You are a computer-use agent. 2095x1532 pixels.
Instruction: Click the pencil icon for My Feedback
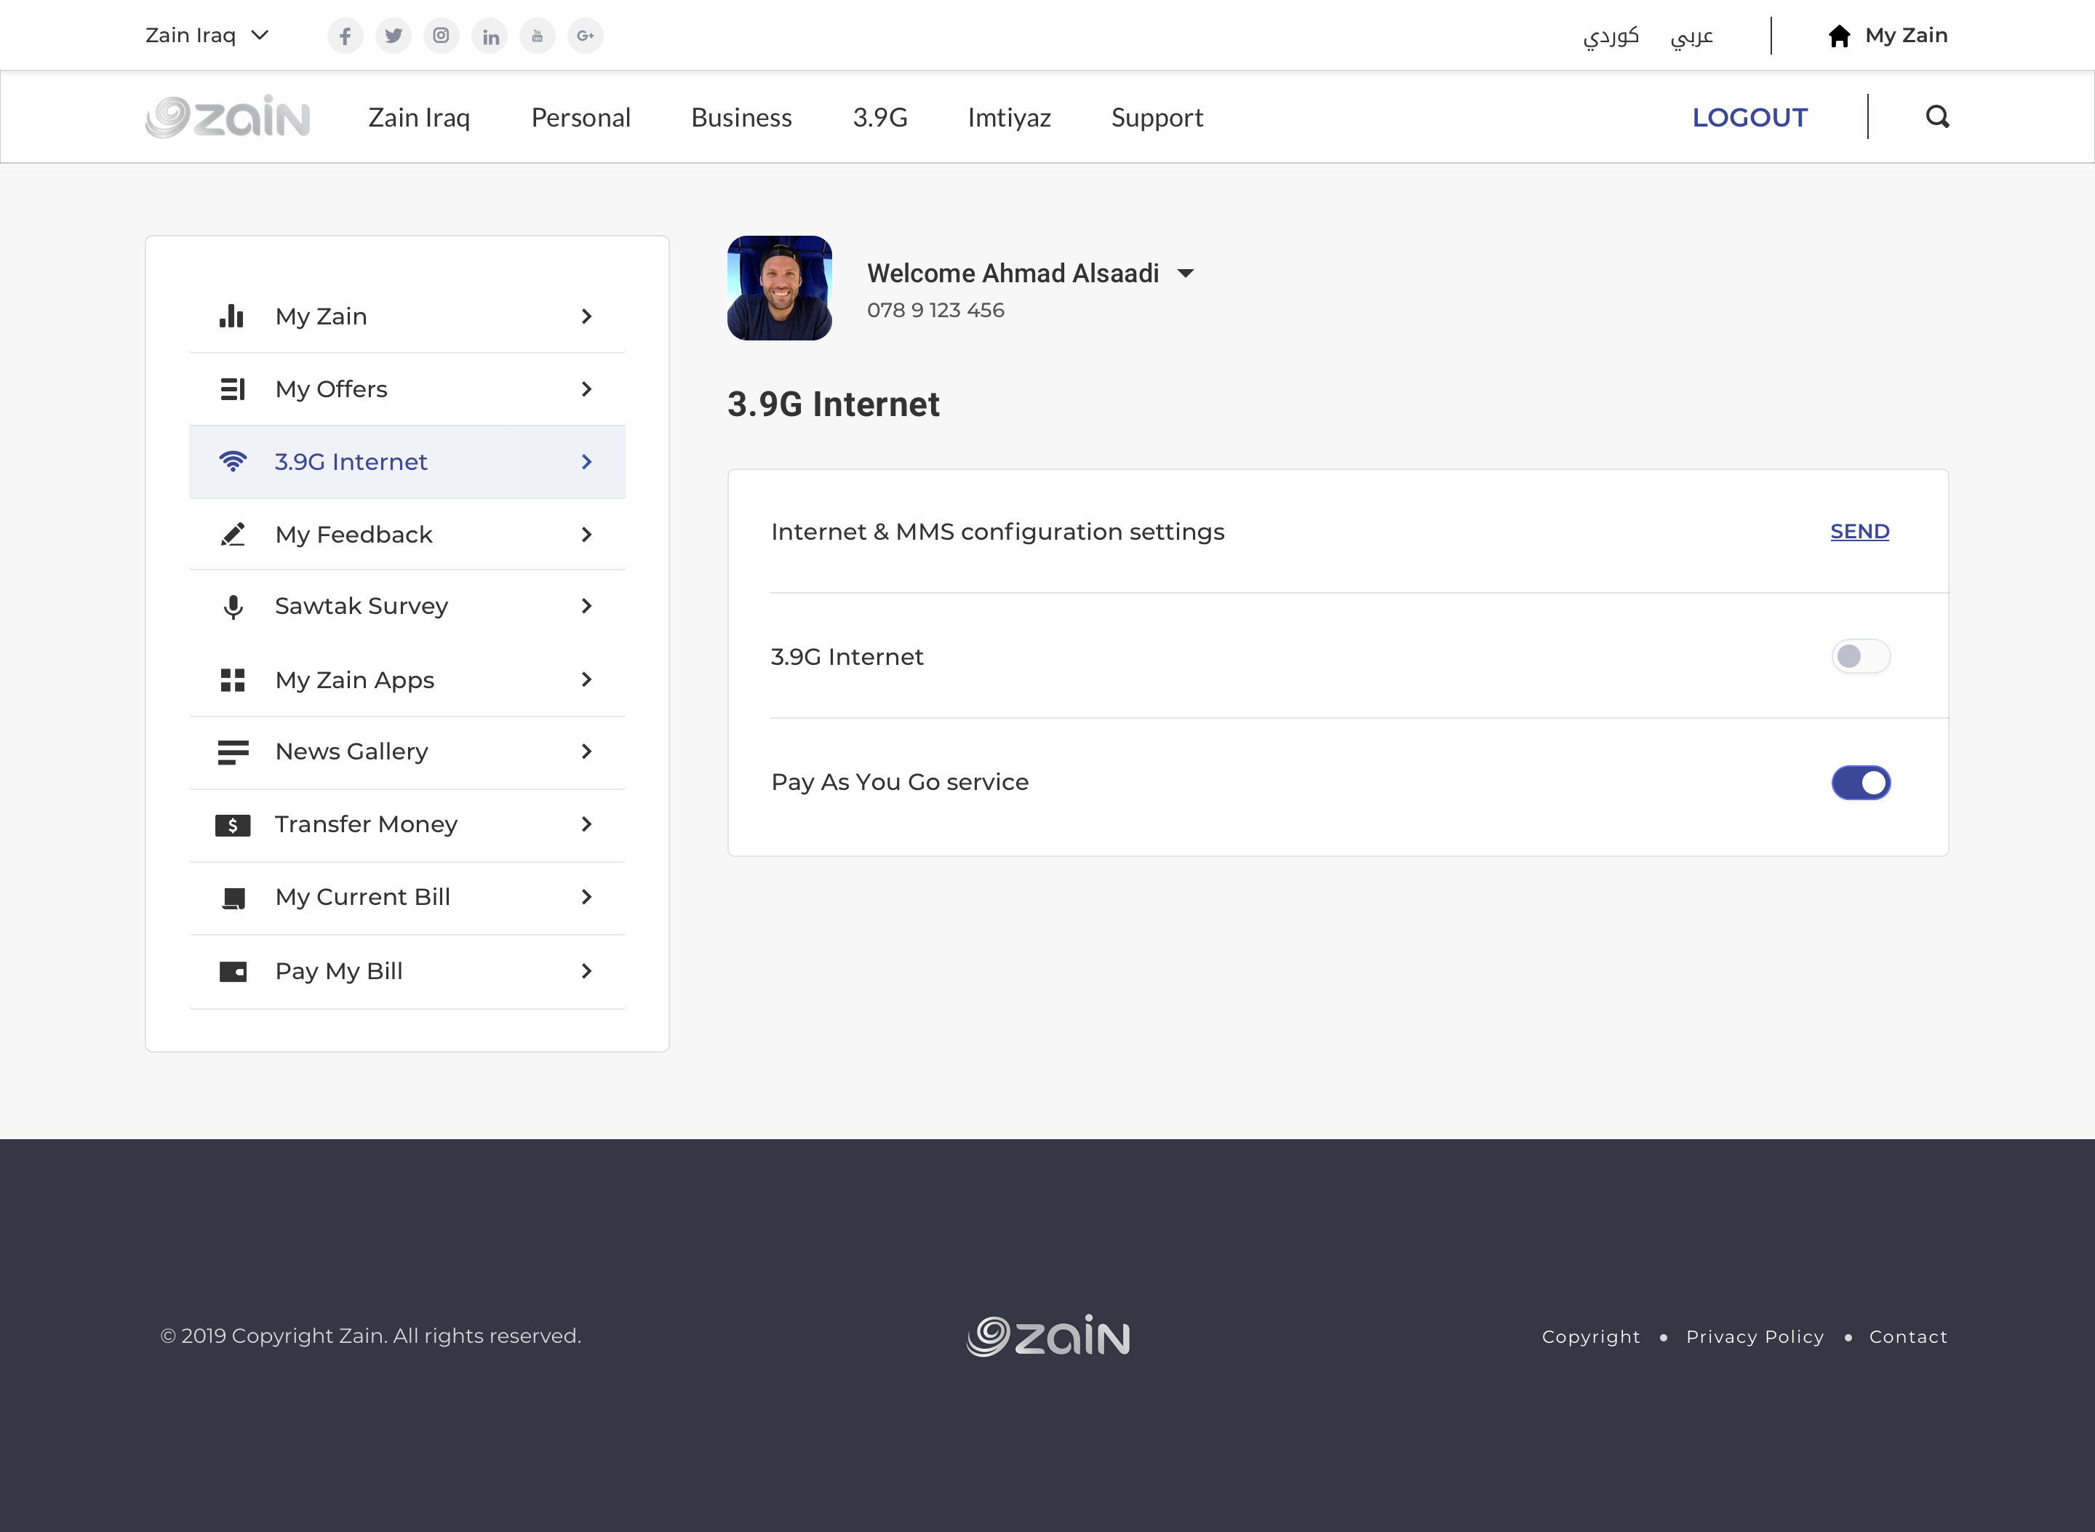pos(233,534)
